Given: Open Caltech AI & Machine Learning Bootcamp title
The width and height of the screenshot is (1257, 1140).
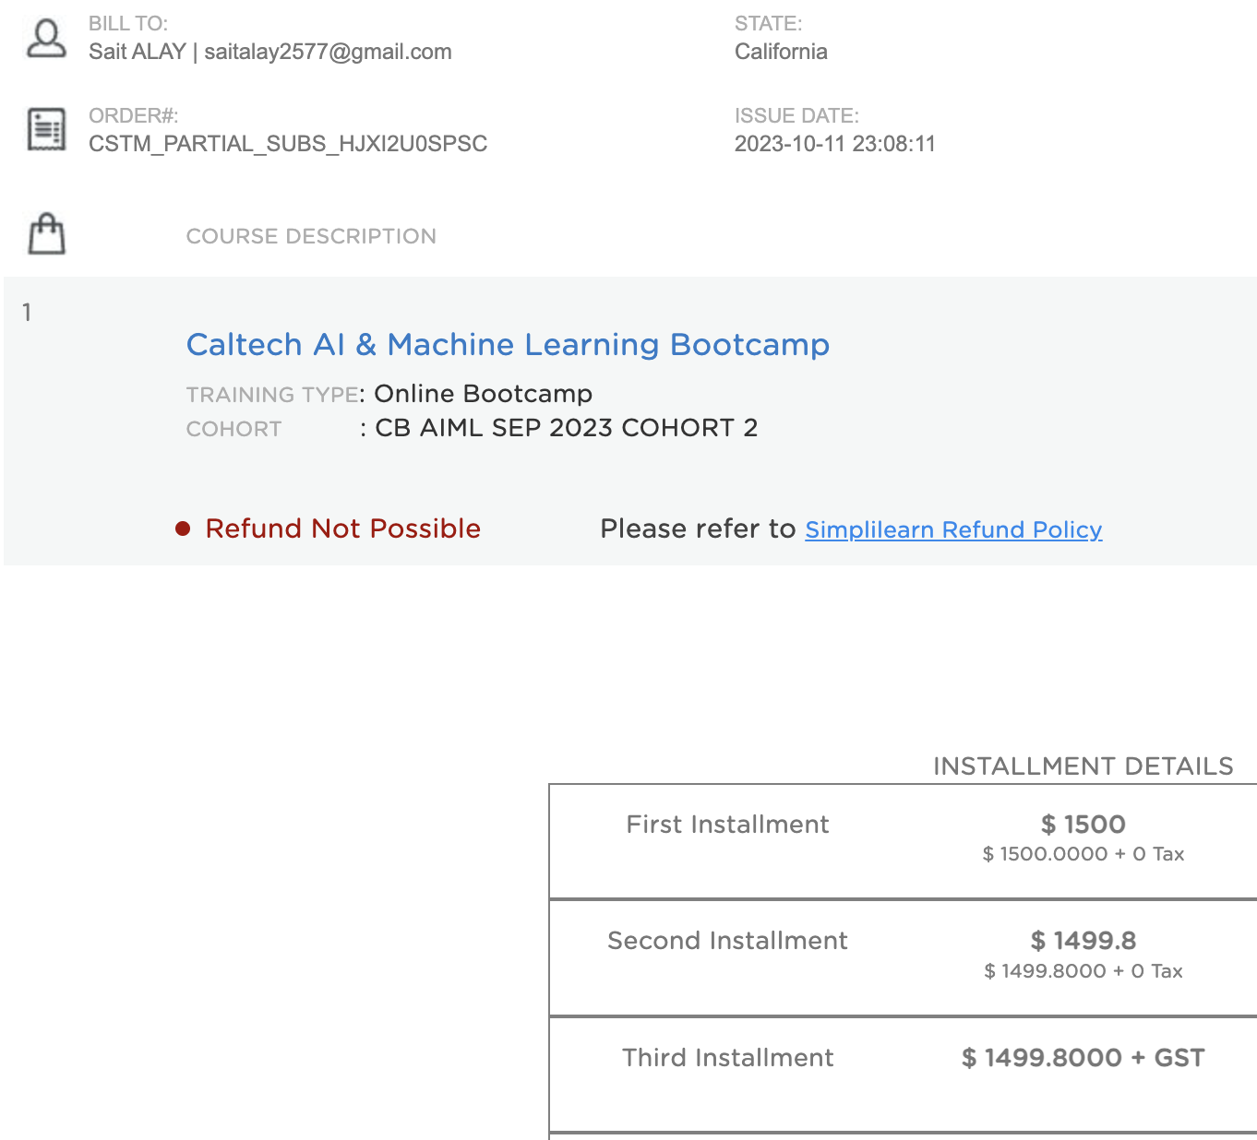Looking at the screenshot, I should tap(508, 344).
